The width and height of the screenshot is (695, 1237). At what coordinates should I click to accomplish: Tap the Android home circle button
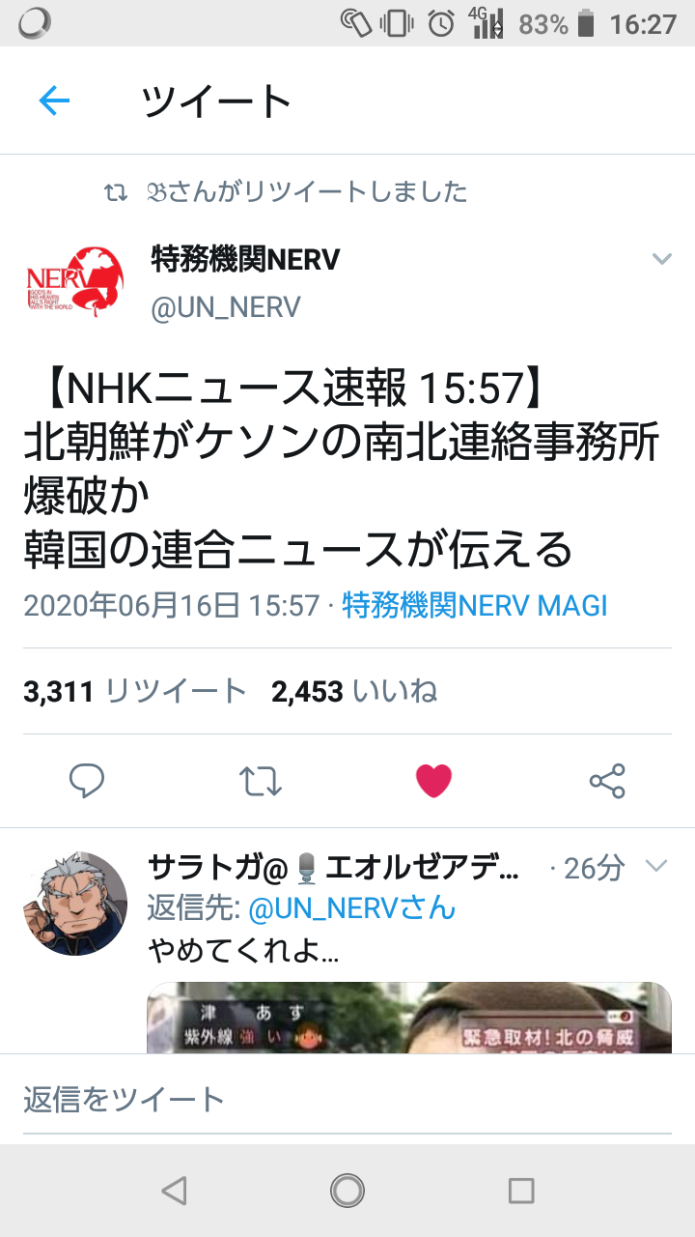coord(347,1191)
